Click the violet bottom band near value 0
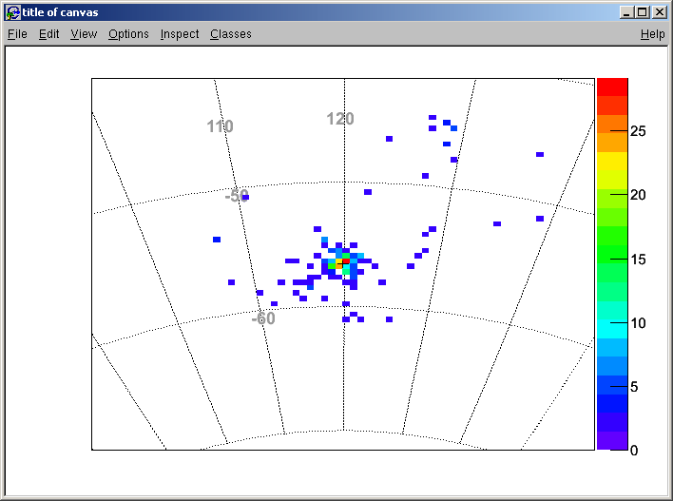 (x=612, y=441)
